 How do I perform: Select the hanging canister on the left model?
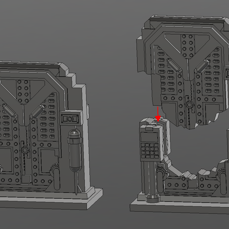(x=75, y=150)
